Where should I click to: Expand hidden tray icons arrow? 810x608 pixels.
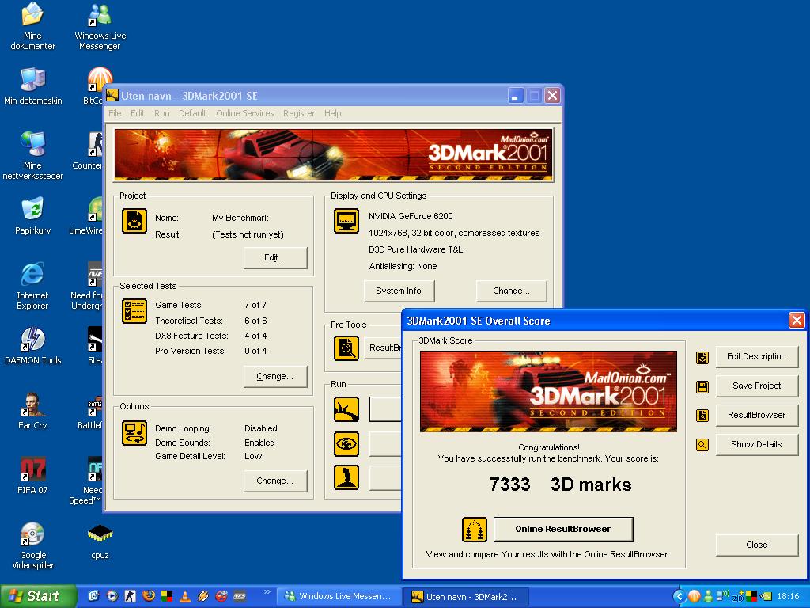679,597
